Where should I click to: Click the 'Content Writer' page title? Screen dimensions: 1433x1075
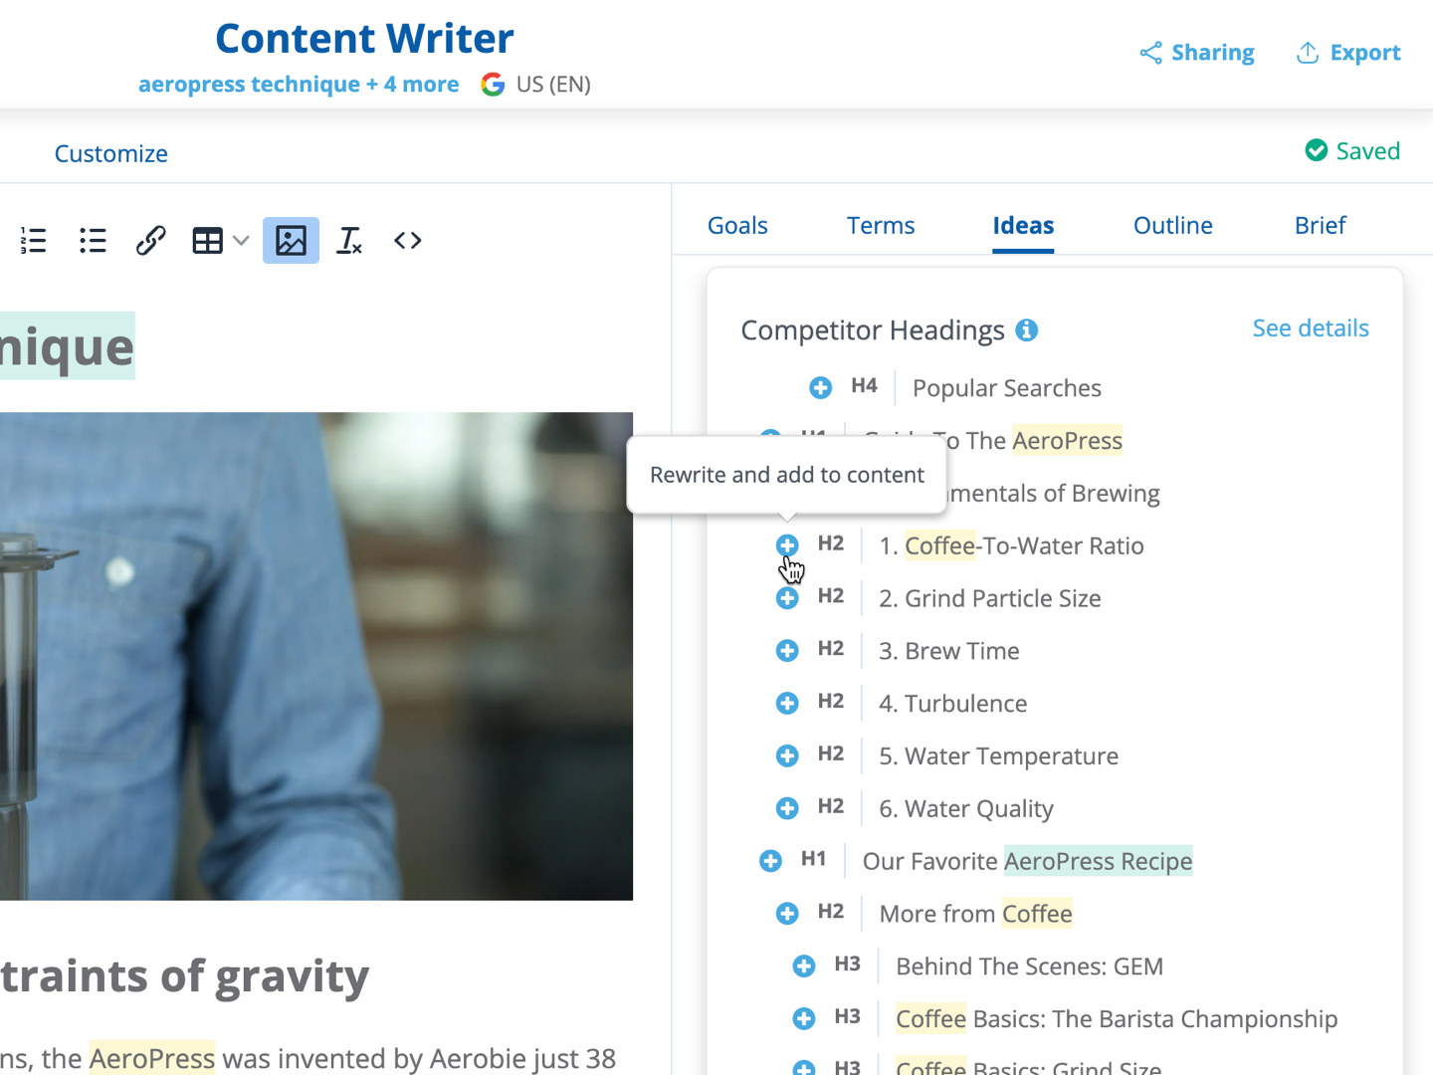364,39
